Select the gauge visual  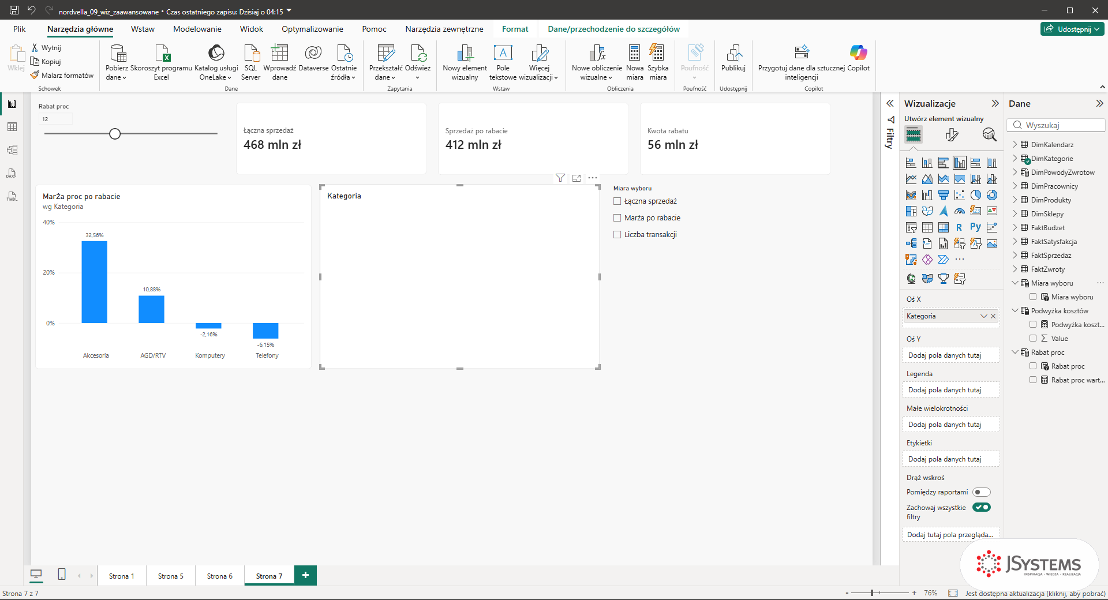pyautogui.click(x=960, y=211)
